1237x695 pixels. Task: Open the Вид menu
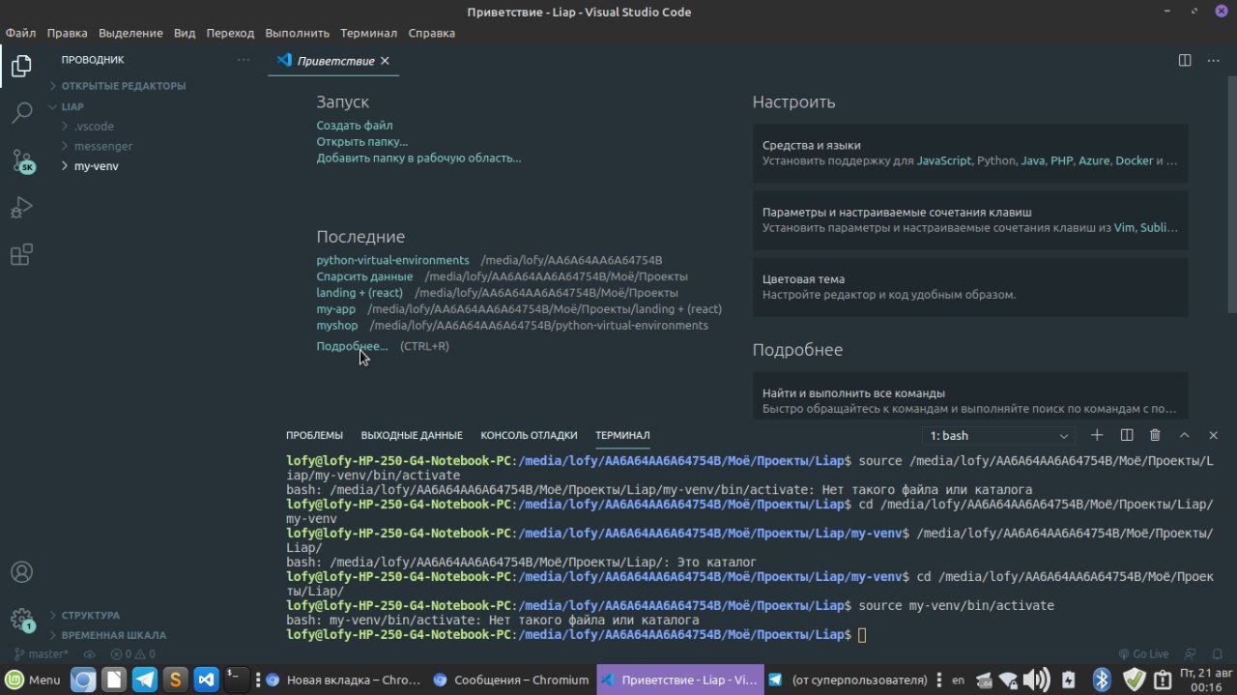tap(185, 32)
